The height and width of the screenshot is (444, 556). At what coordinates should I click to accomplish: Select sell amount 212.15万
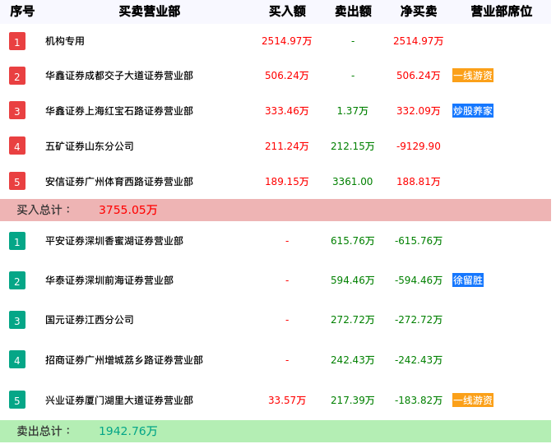(x=353, y=146)
